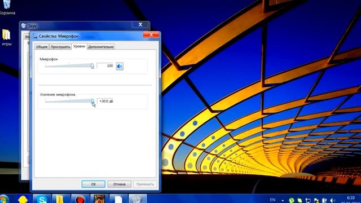Screen dimensions: 361x203
Task: Show hidden tray icons arrow
Action: tap(283, 201)
